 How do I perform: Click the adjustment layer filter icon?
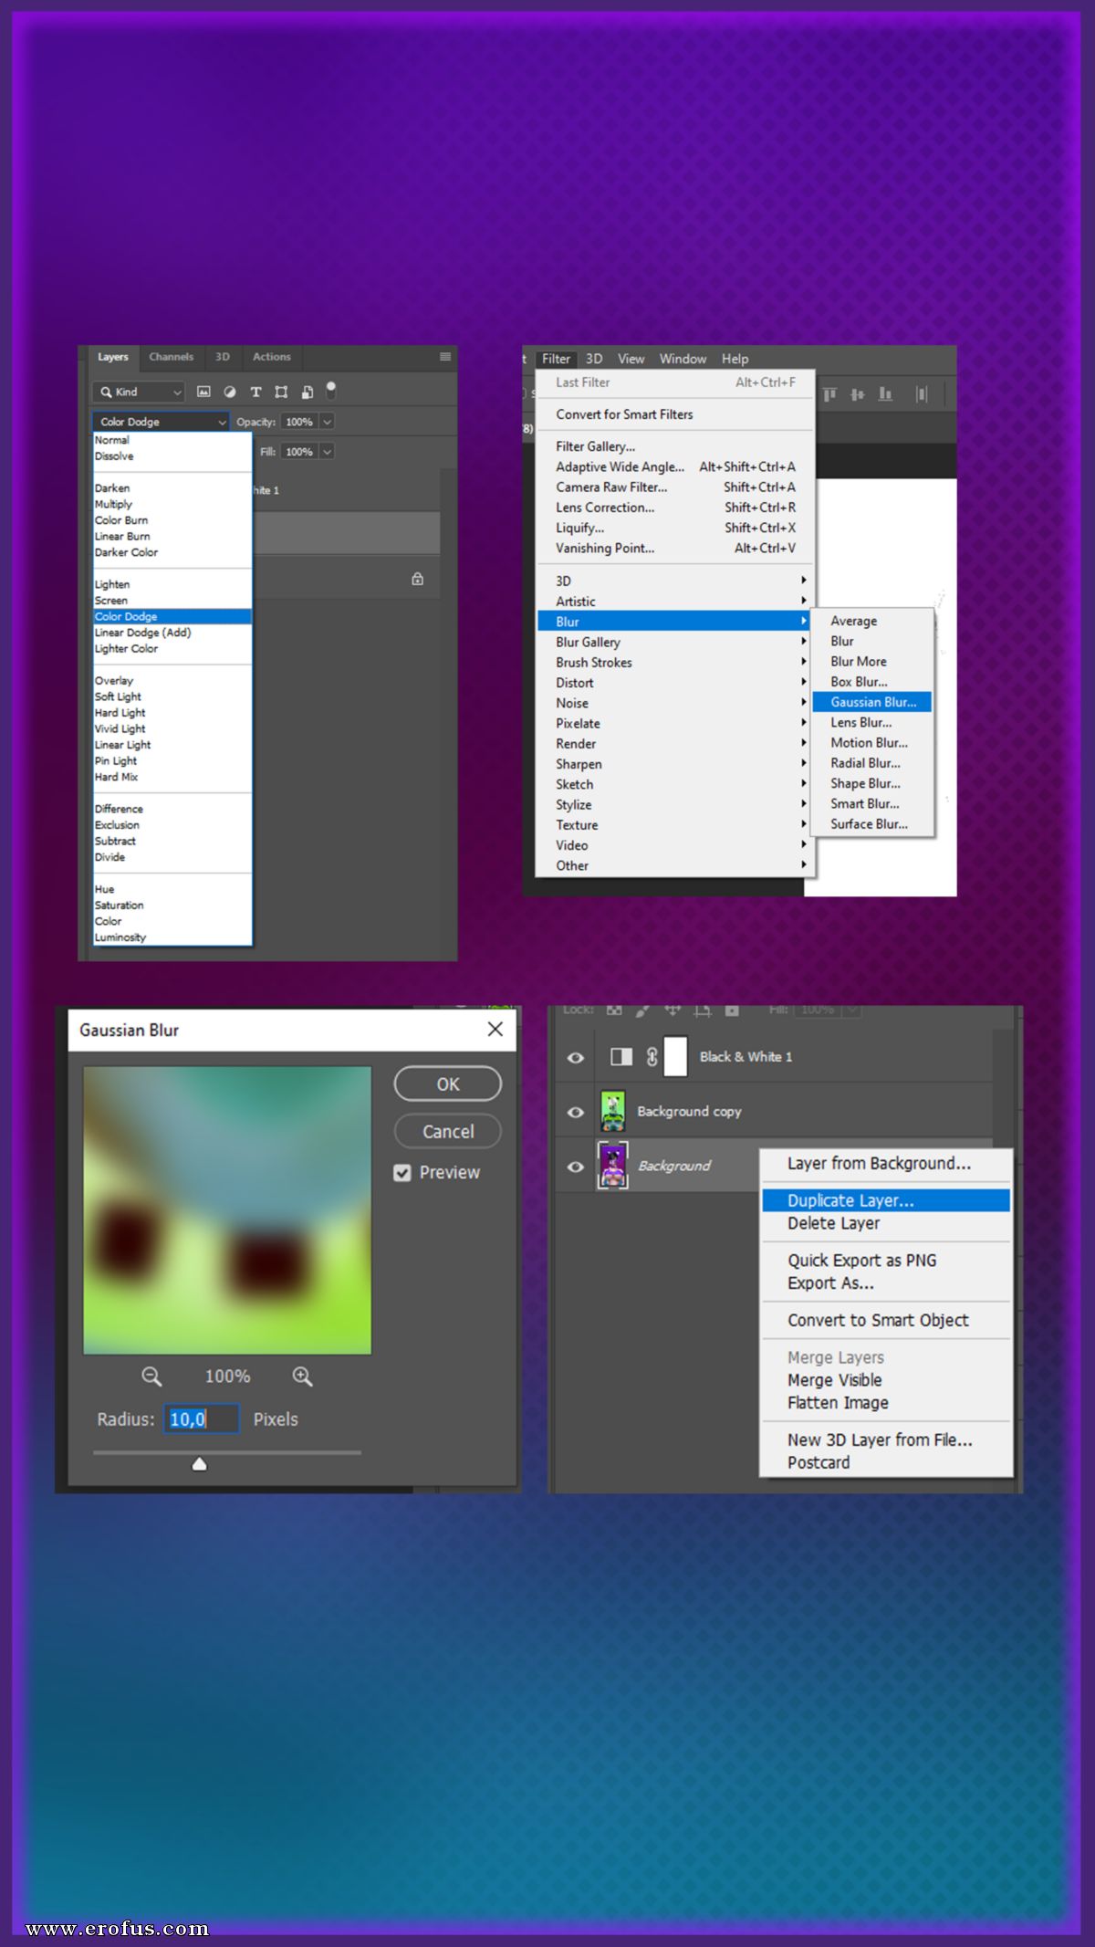click(x=230, y=392)
